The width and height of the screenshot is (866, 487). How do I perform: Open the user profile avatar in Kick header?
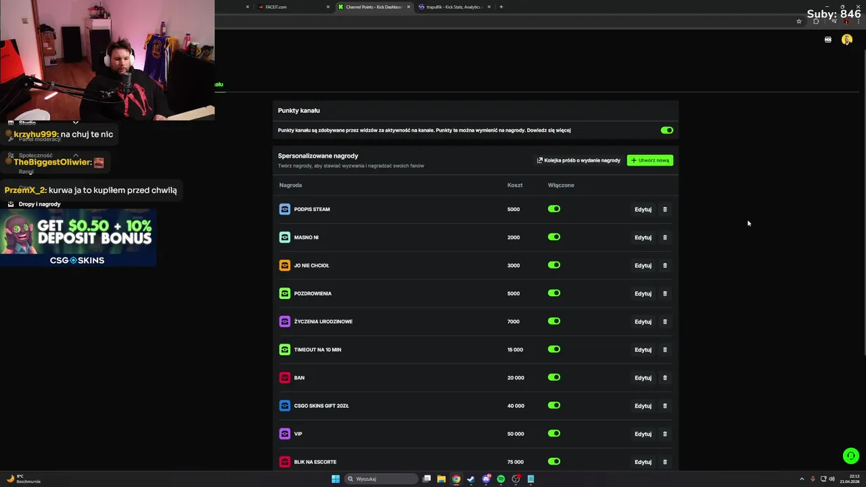coord(847,40)
